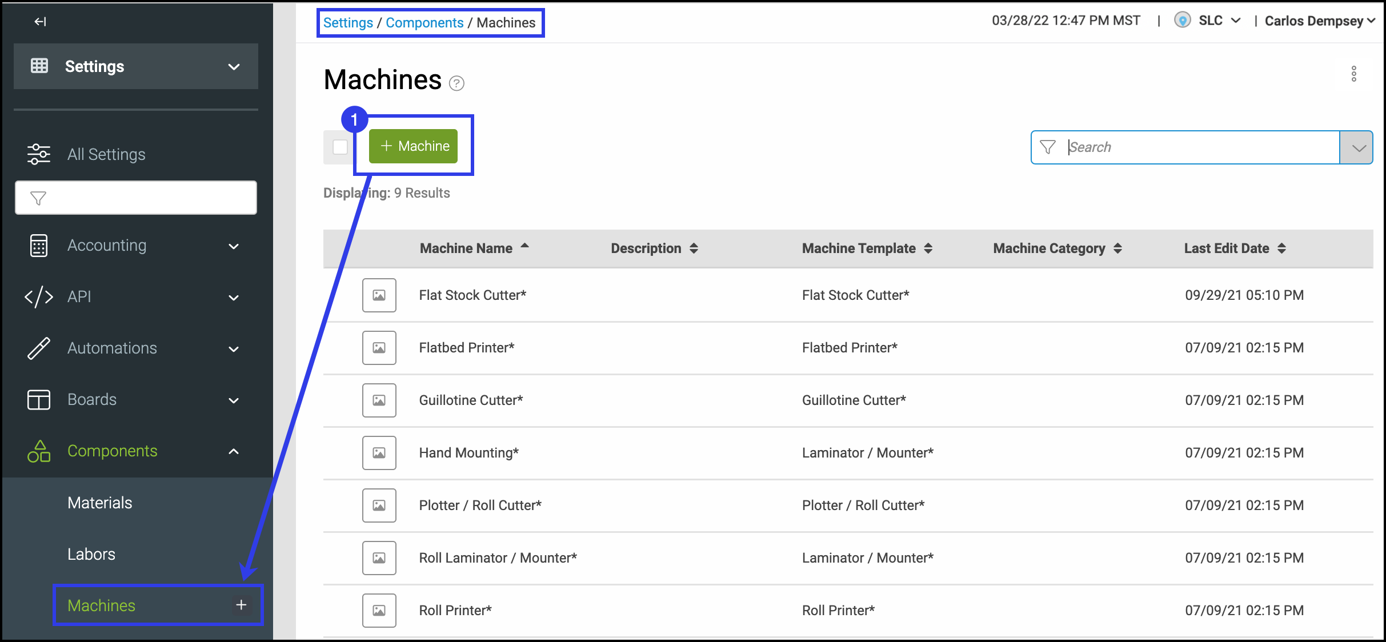Click the sidebar filter funnel icon
Screen dimensions: 1386x642
38,198
